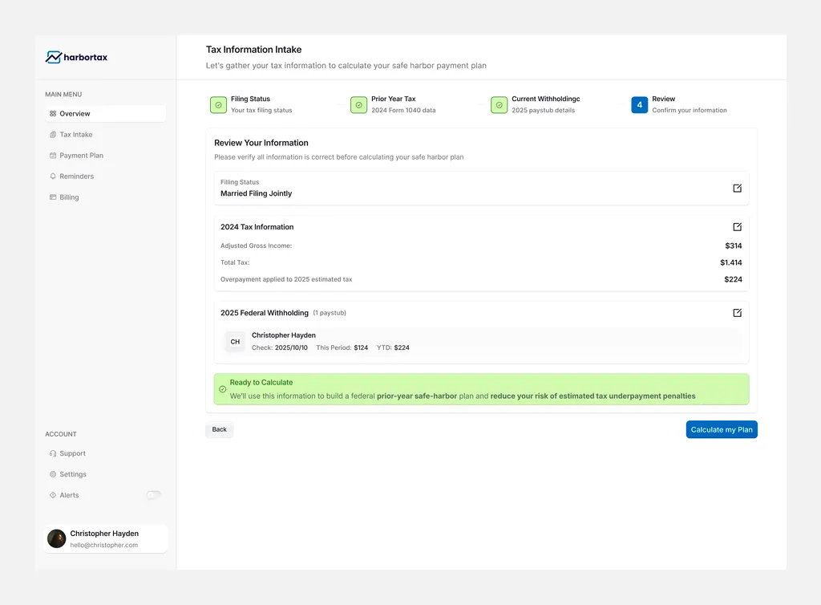This screenshot has width=821, height=605.
Task: Click the (1 paystub) count label
Action: click(330, 313)
